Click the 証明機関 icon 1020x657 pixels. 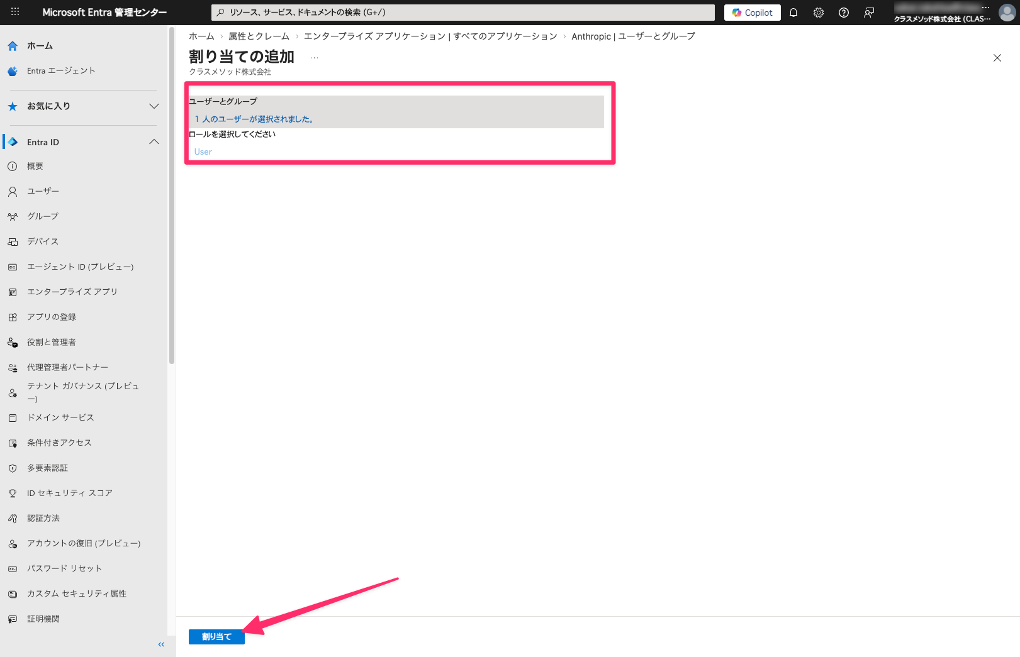pyautogui.click(x=13, y=619)
